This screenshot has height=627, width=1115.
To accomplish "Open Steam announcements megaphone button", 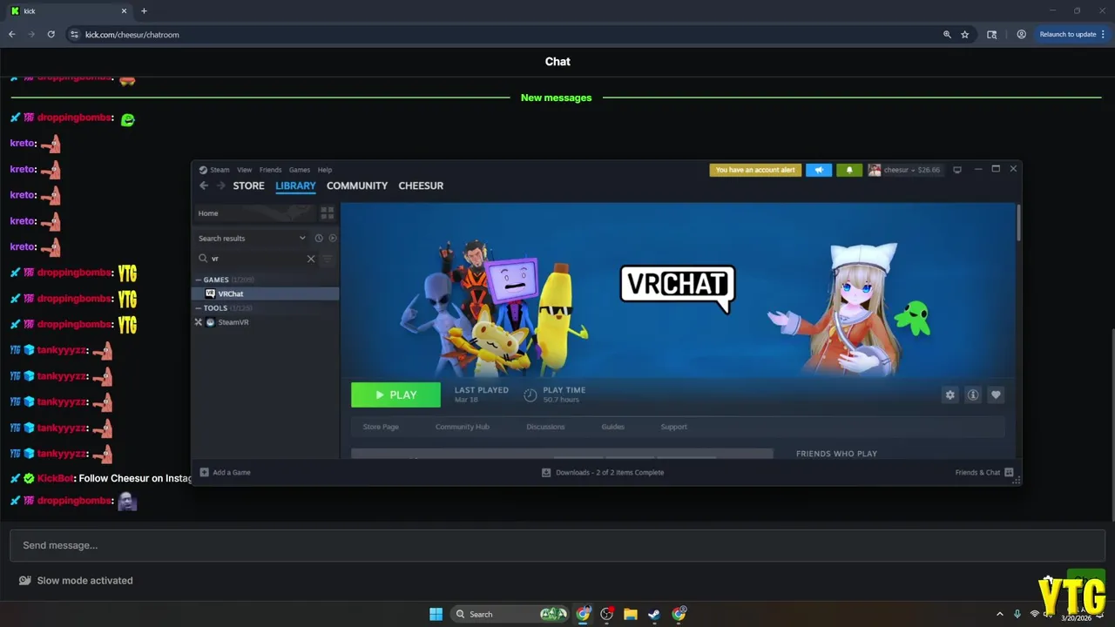I will coord(819,170).
